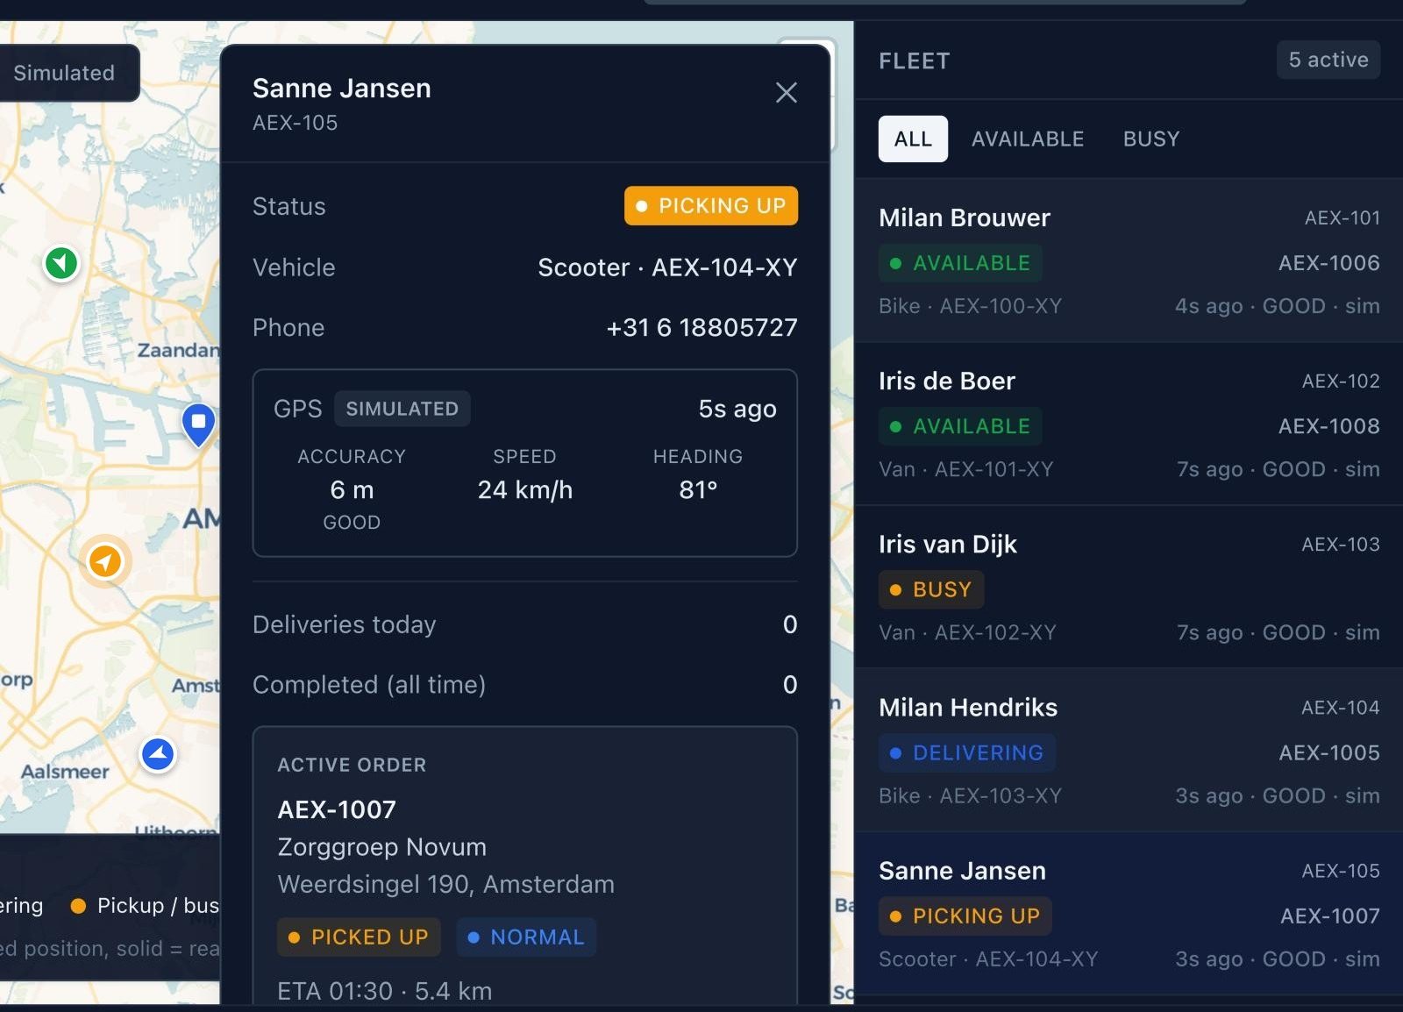Click the 24 km/h speed value
Image resolution: width=1403 pixels, height=1012 pixels.
524,489
